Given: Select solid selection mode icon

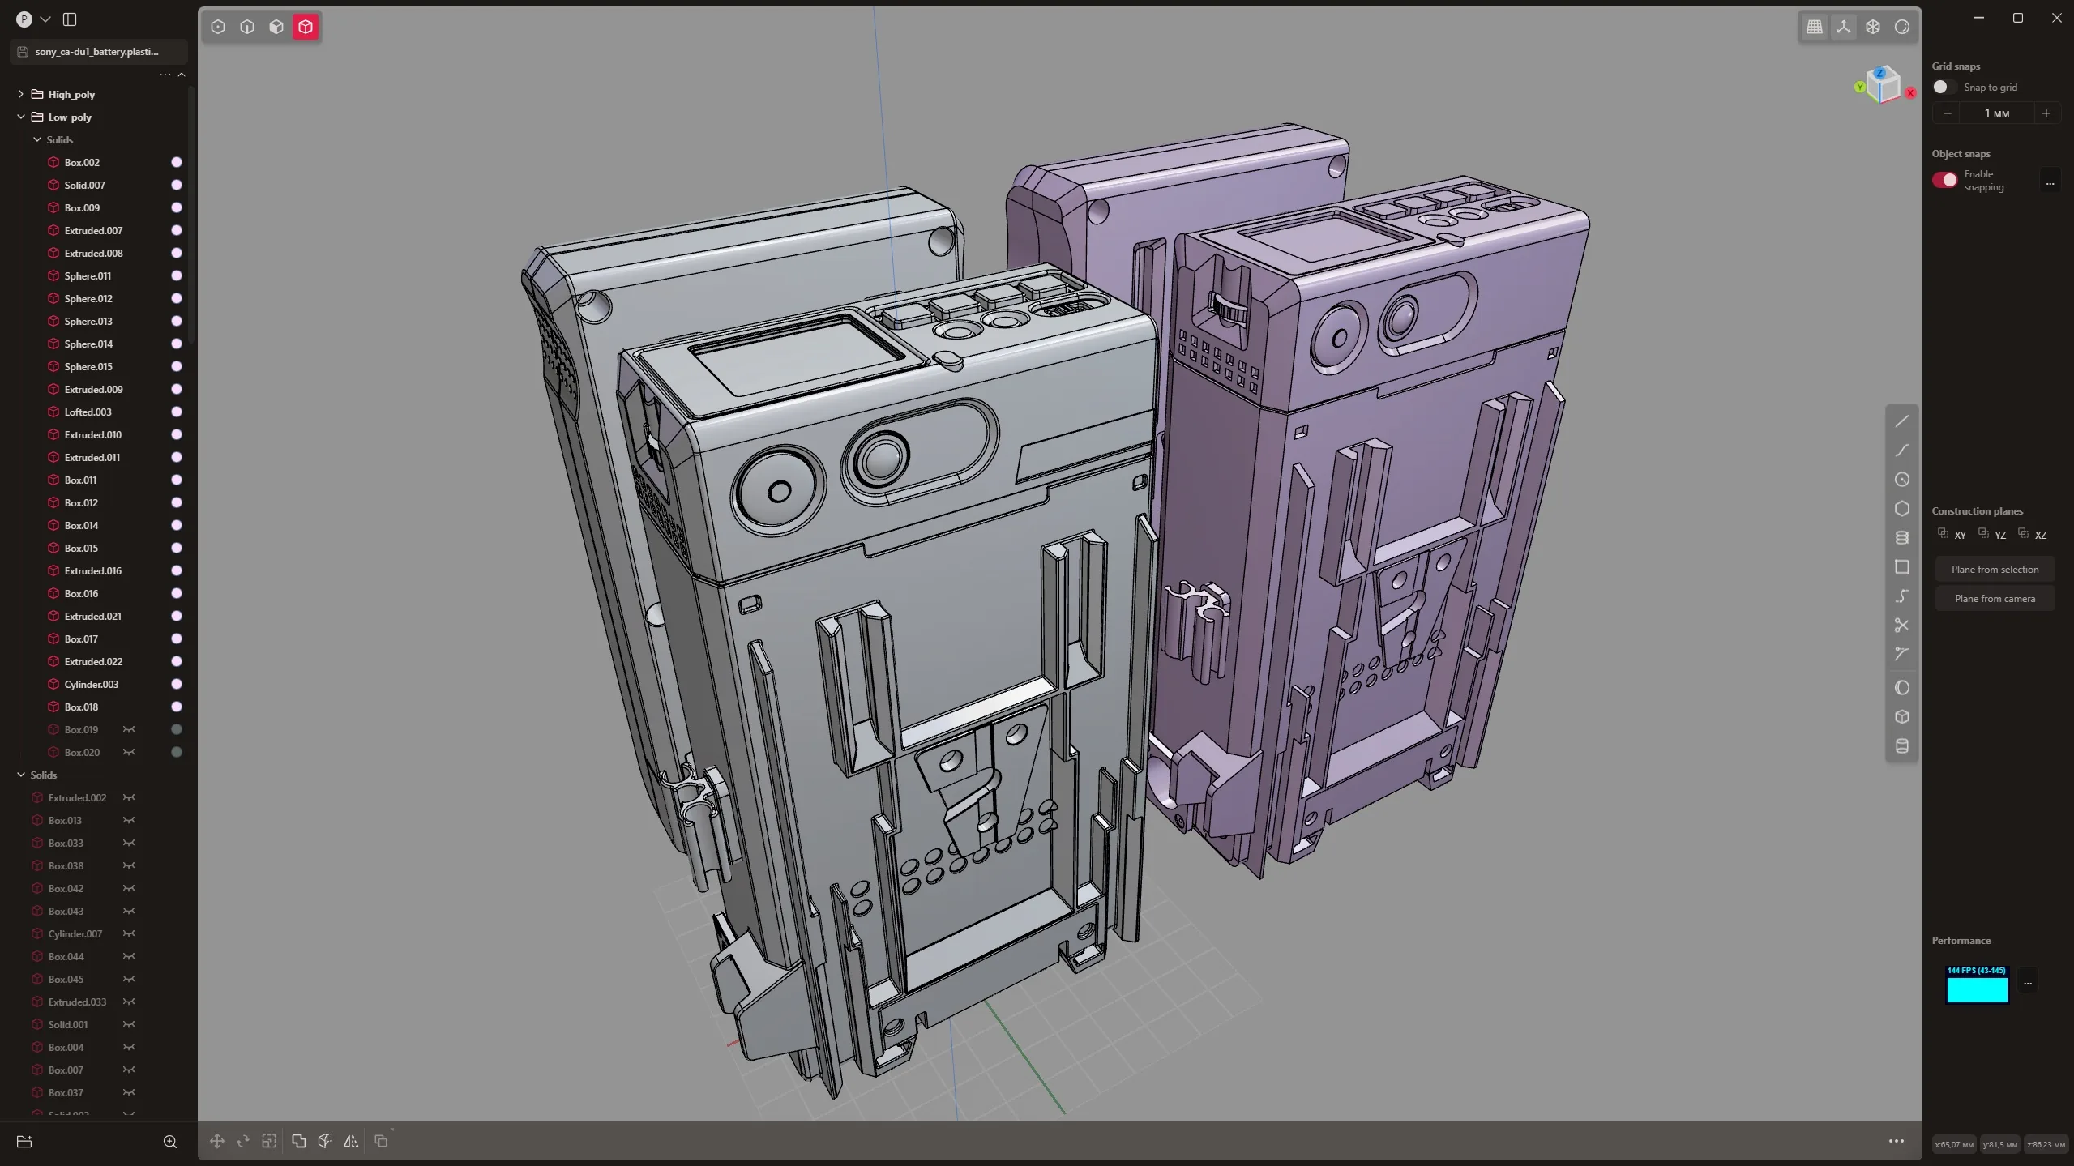Looking at the screenshot, I should [x=306, y=27].
